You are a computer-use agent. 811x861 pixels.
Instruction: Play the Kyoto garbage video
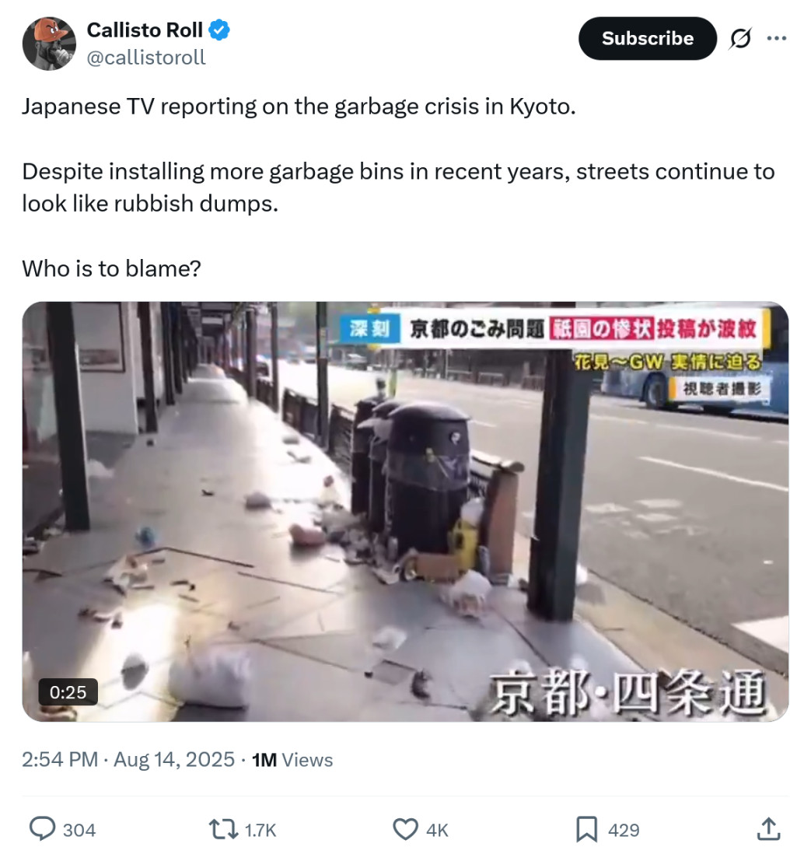(405, 512)
